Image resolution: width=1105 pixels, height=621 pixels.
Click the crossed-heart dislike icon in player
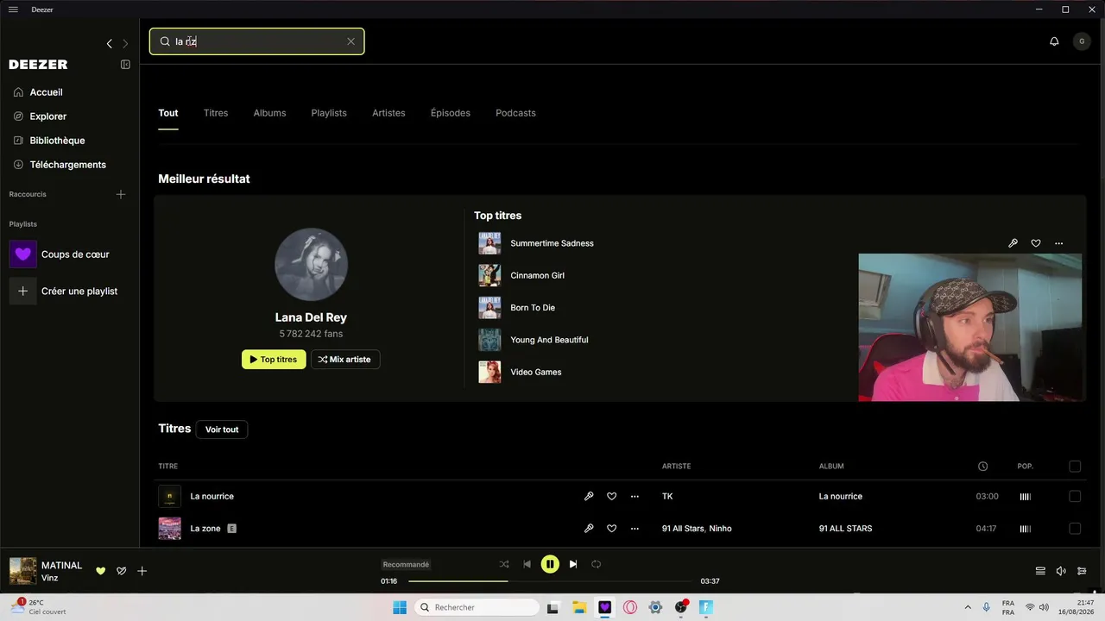click(122, 571)
